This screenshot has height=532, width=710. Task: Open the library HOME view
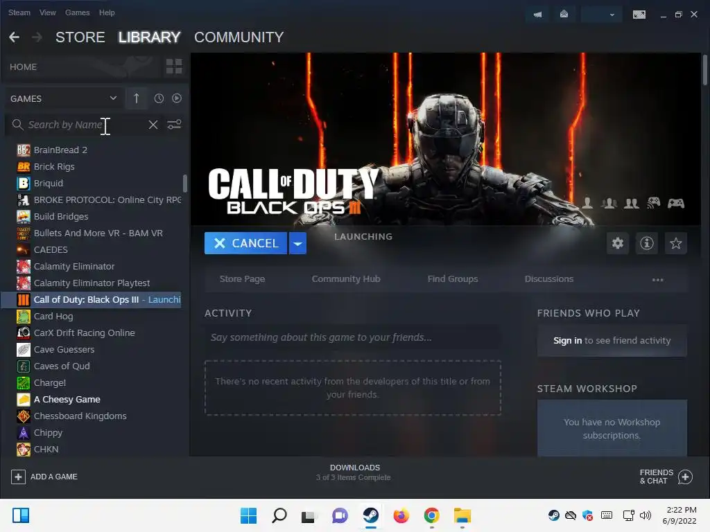[24, 67]
